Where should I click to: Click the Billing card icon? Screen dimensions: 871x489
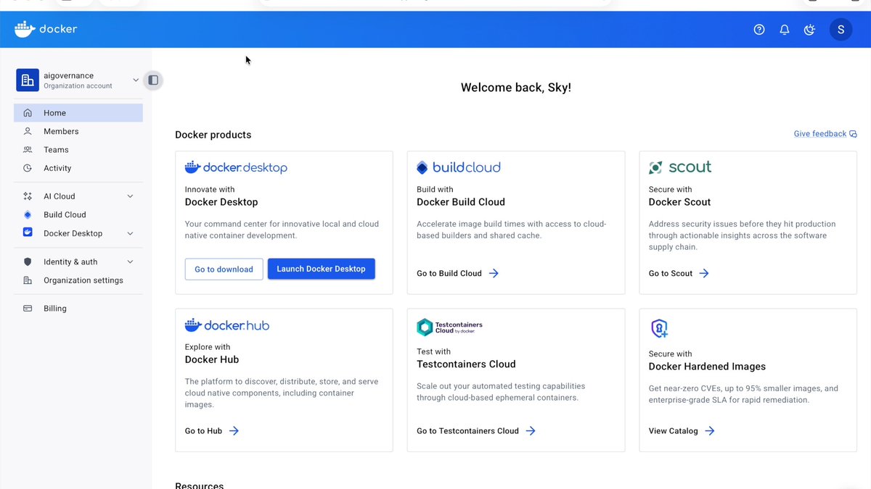[x=28, y=309]
